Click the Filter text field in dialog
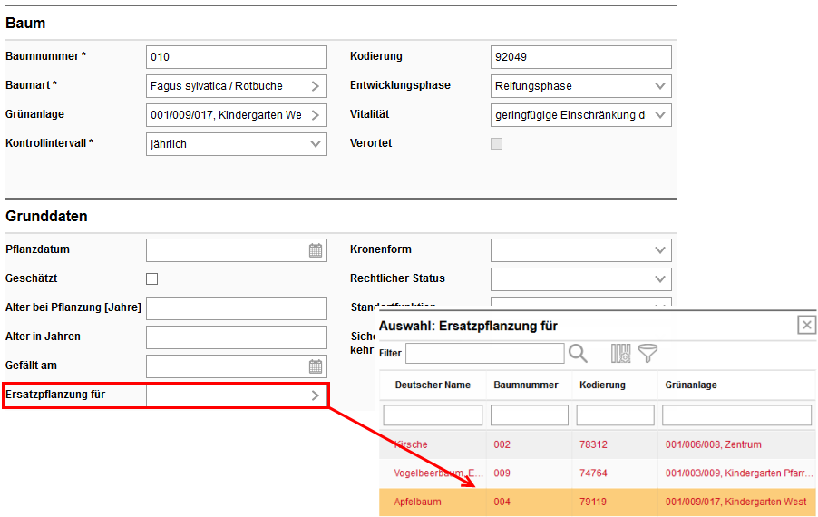Image resolution: width=818 pixels, height=517 pixels. pos(485,353)
